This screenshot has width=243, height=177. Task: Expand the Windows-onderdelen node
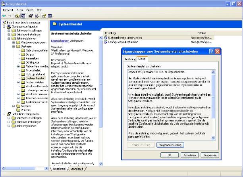(x=13, y=42)
